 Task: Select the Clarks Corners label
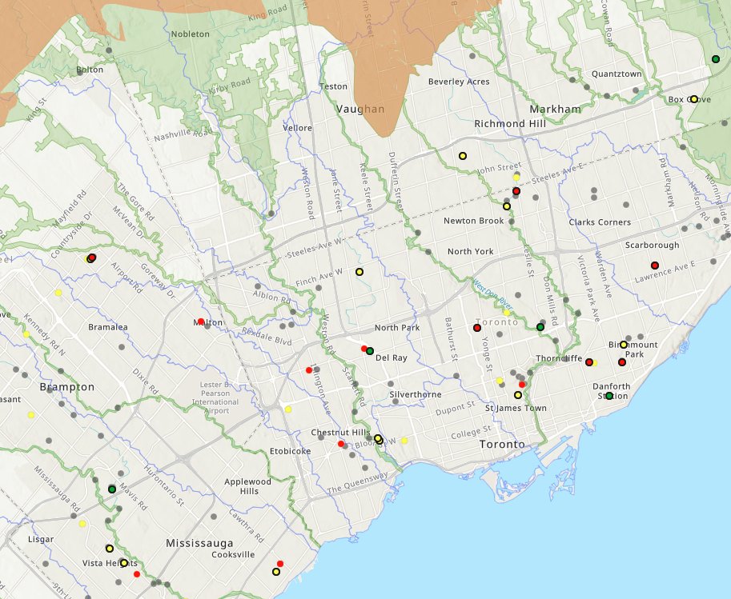(x=600, y=222)
